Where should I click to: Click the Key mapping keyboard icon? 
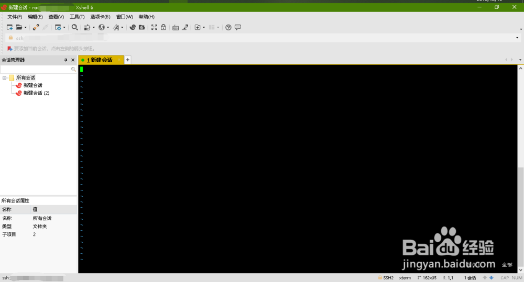click(x=176, y=27)
